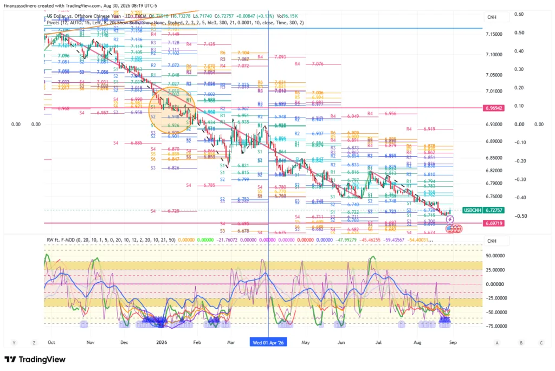Click the R4 7.076 pivot label
555x371 pixels.
[x=308, y=64]
